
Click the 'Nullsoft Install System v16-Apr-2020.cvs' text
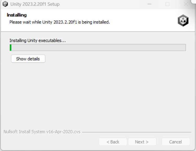coord(42,132)
